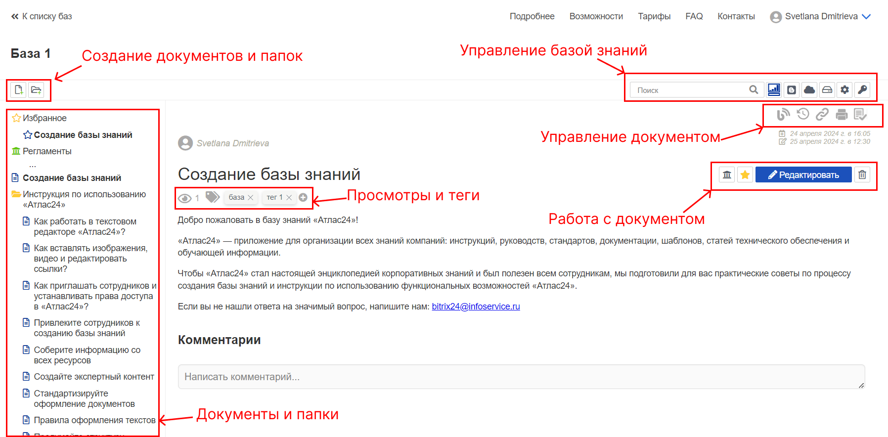This screenshot has width=888, height=437.
Task: Open "Создайте экспертный контент" document
Action: click(94, 377)
